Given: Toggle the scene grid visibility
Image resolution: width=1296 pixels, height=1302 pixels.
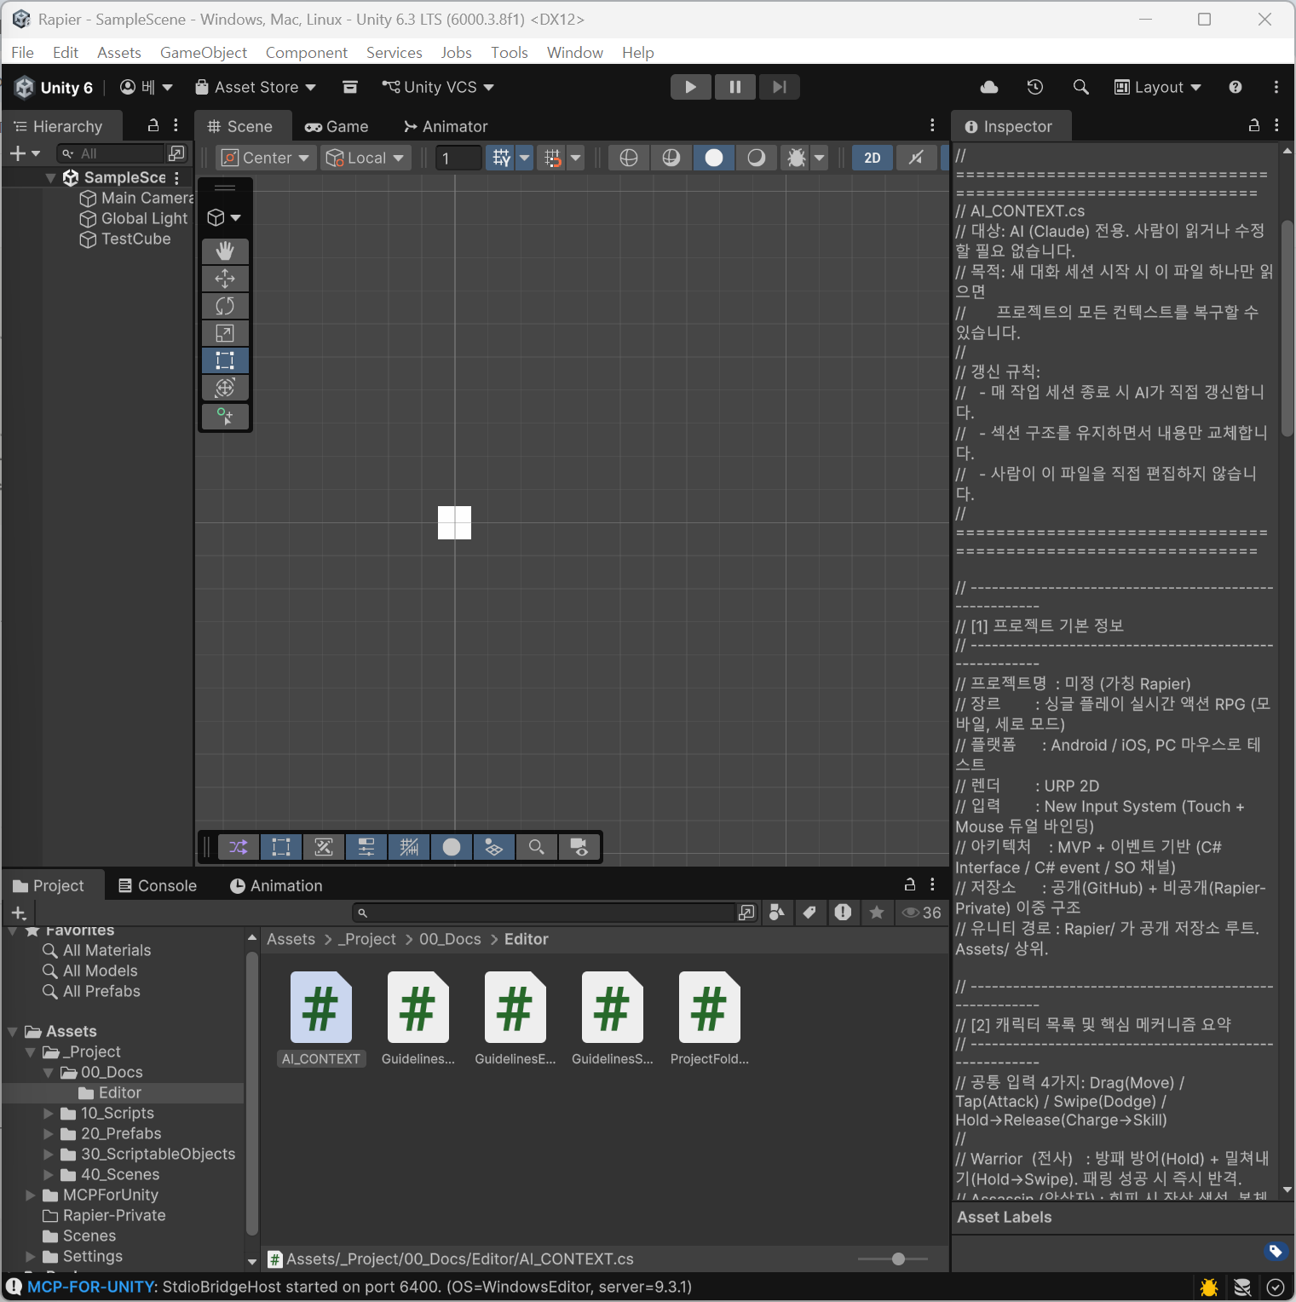Looking at the screenshot, I should pos(502,158).
